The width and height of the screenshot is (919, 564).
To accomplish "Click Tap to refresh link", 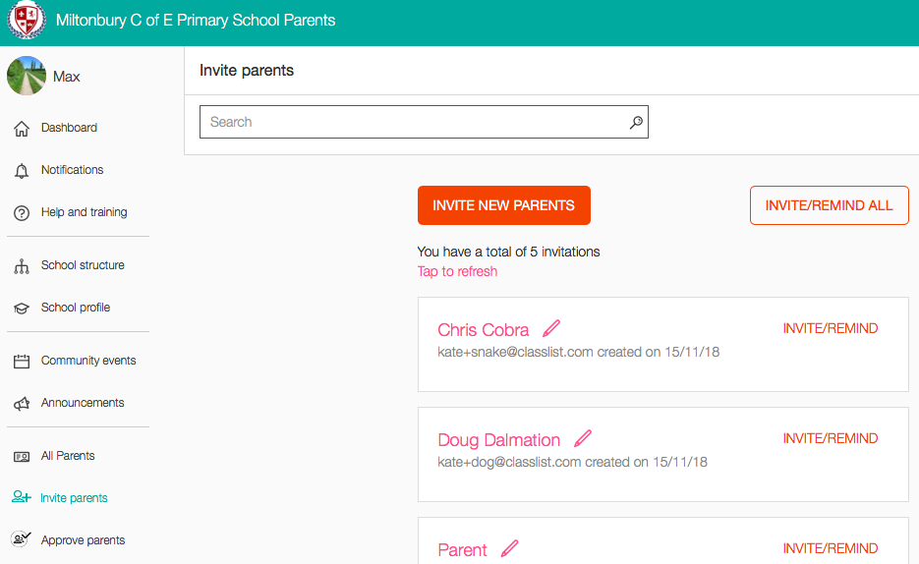I will click(x=457, y=271).
